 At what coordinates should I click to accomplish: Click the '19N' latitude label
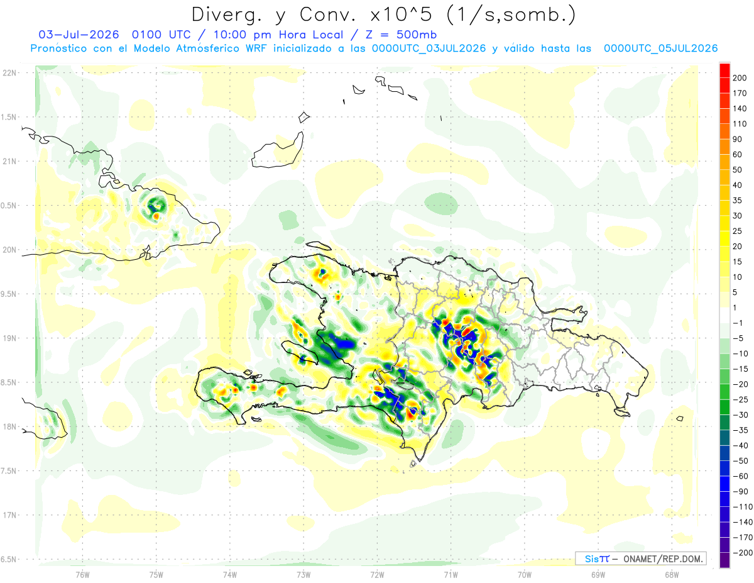point(9,338)
